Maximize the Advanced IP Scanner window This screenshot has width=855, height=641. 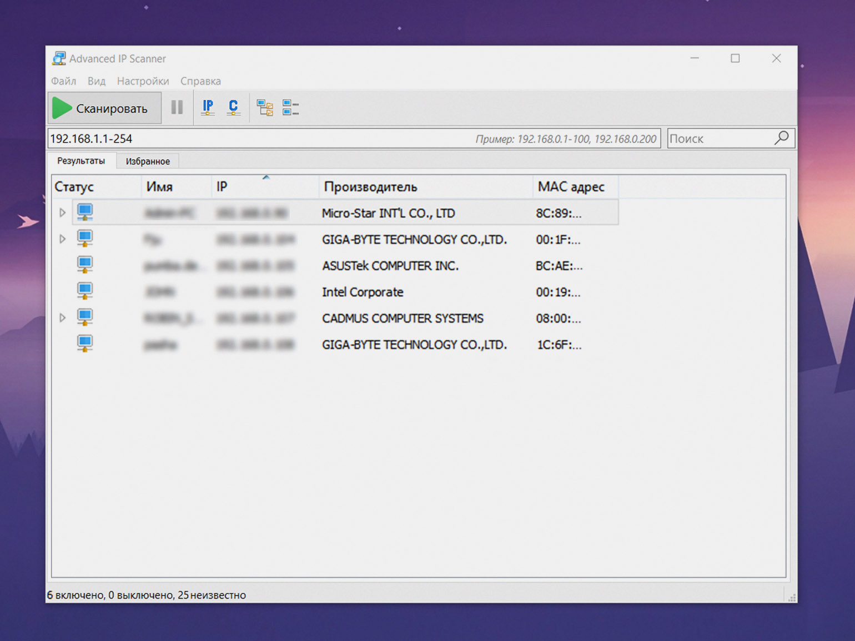tap(735, 58)
